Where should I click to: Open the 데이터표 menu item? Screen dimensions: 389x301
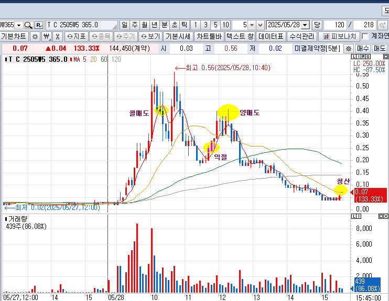[x=271, y=37]
